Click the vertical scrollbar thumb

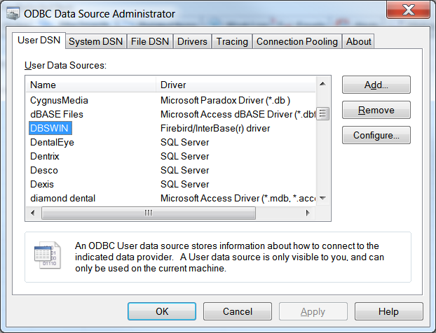pos(323,113)
